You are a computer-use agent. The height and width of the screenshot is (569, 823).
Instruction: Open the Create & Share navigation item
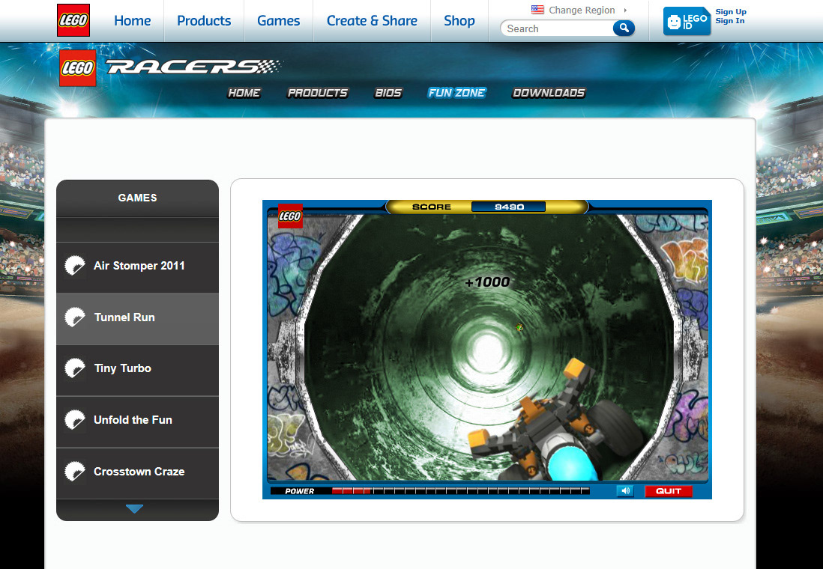tap(372, 20)
